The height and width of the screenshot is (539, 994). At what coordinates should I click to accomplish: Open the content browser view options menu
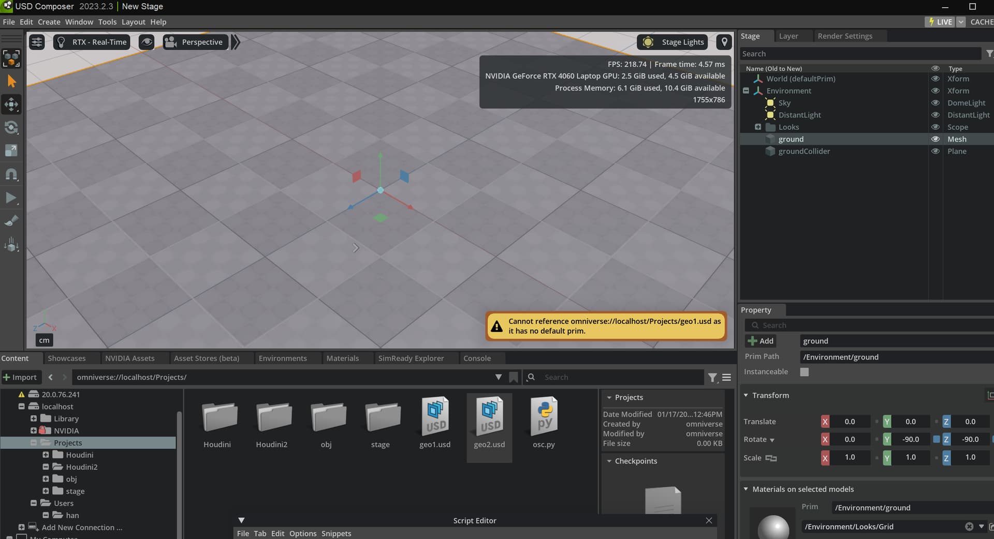[726, 378]
